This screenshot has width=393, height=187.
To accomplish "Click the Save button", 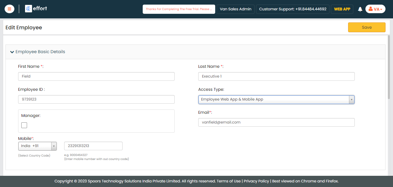I will click(367, 27).
